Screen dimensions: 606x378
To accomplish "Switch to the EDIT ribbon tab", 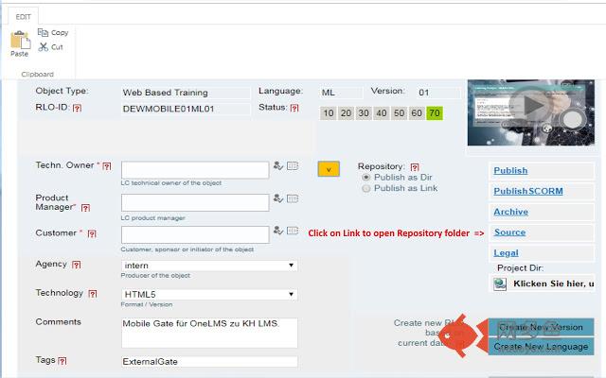I will pyautogui.click(x=23, y=17).
